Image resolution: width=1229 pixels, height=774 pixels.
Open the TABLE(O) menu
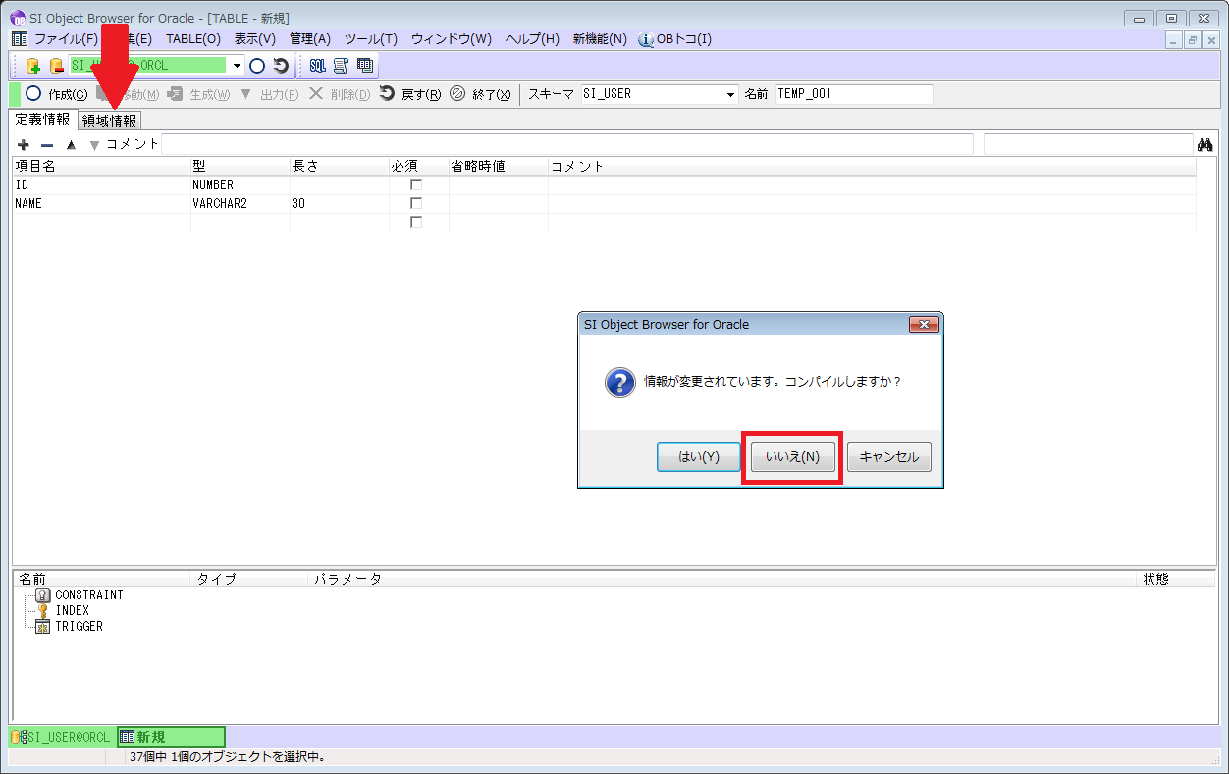[x=193, y=39]
